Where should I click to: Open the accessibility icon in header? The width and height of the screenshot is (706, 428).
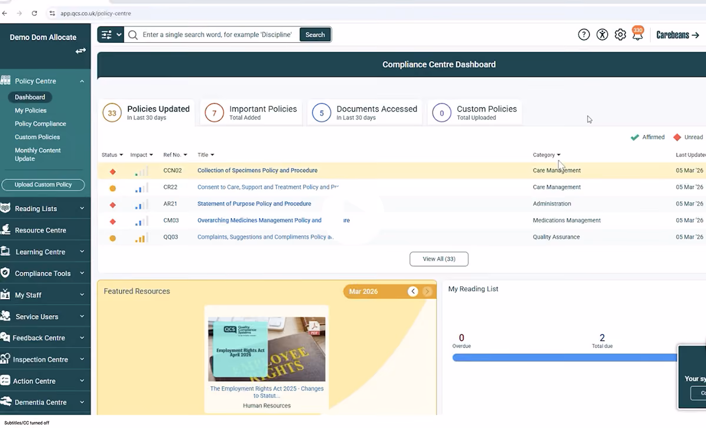coord(602,35)
